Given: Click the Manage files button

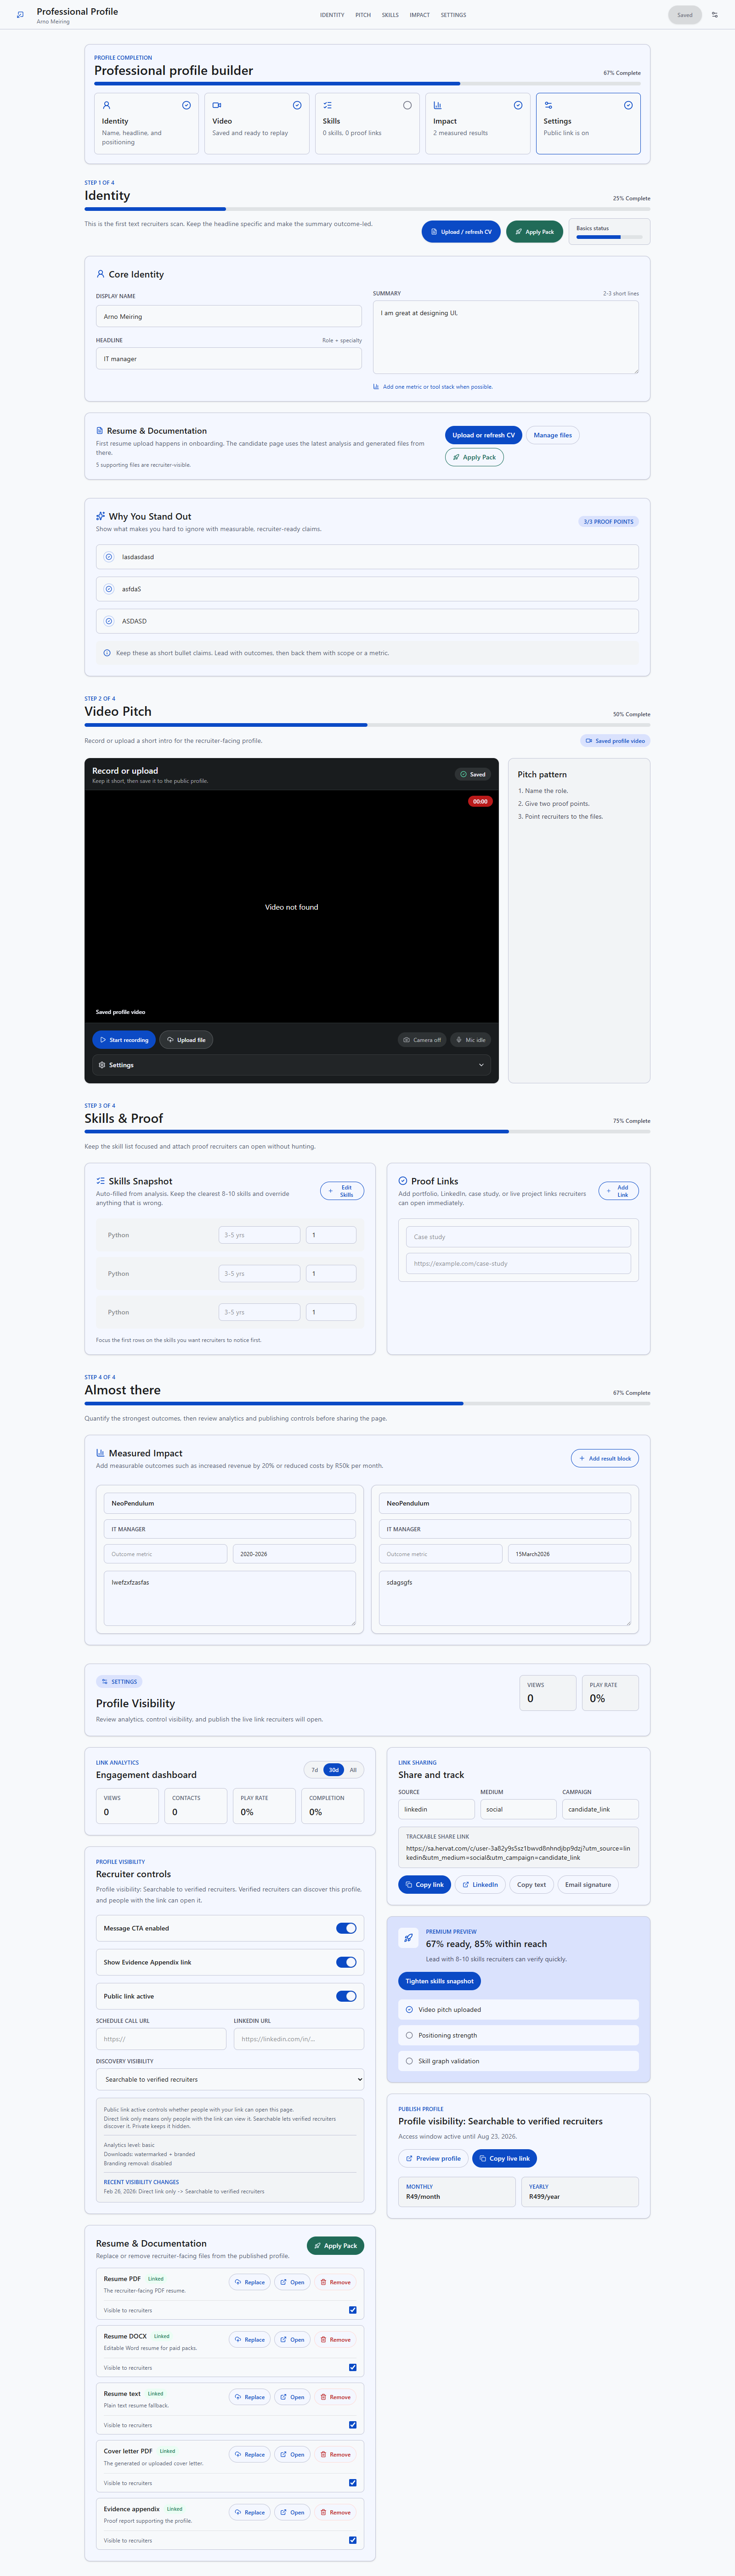Looking at the screenshot, I should (552, 435).
